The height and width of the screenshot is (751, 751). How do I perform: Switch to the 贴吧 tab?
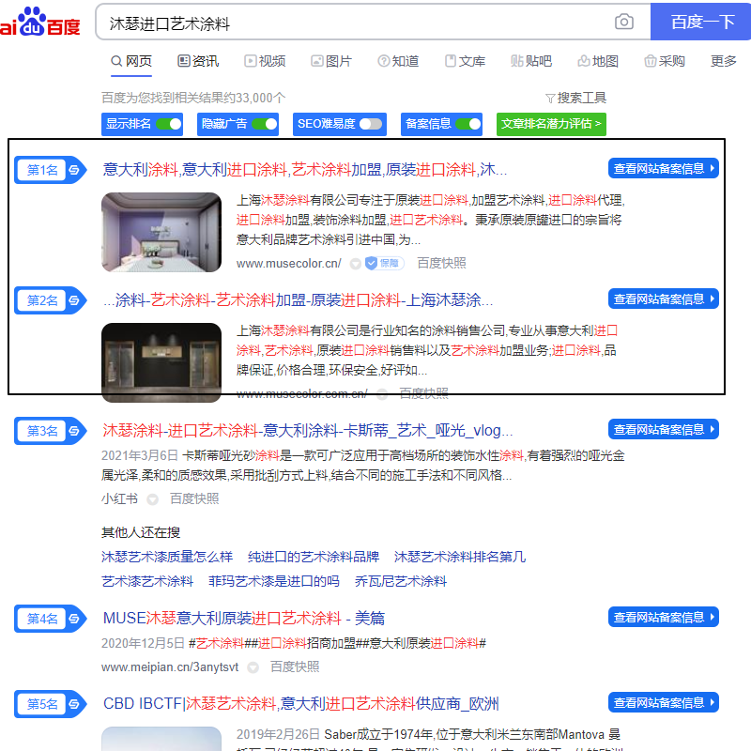pyautogui.click(x=531, y=61)
